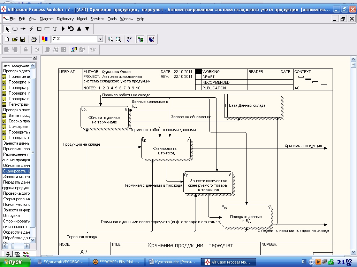Click the color palette icon
This screenshot has width=357, height=267.
(x=44, y=39)
